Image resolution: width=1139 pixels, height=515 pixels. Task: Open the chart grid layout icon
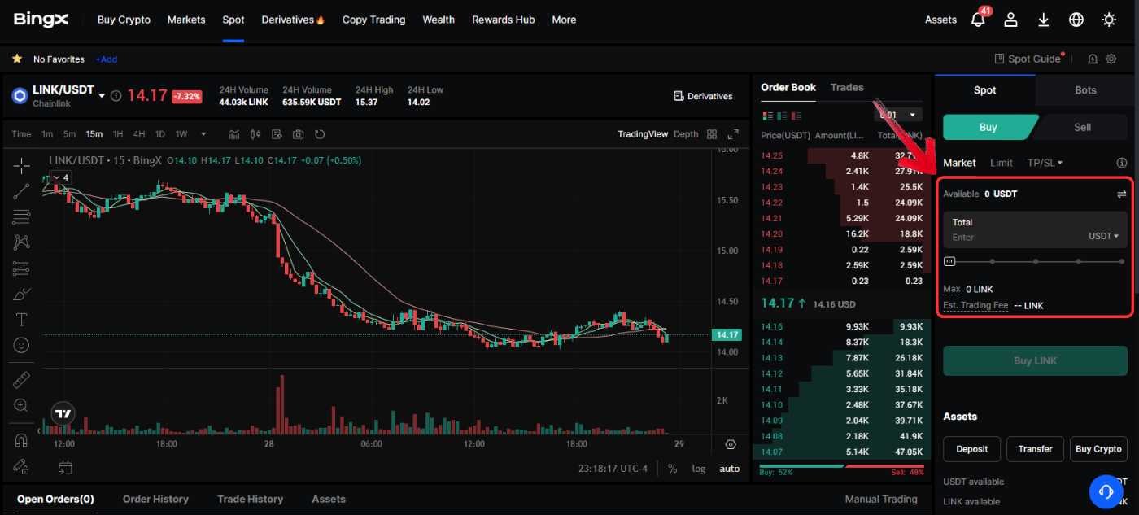coord(712,134)
